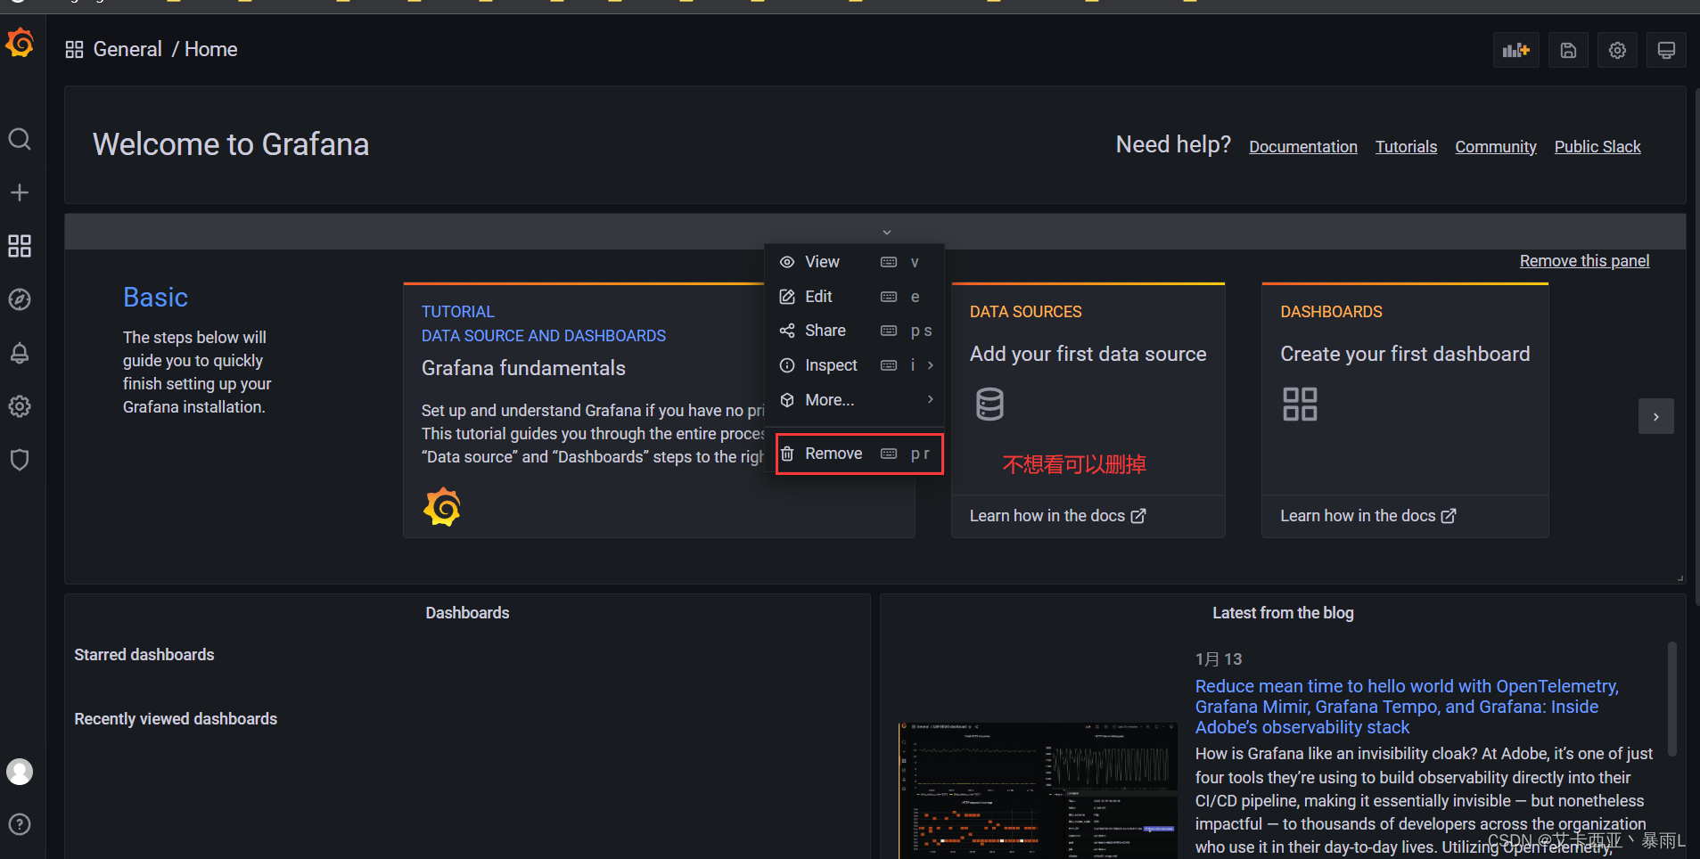Viewport: 1700px width, 859px height.
Task: Click the Dashboards panel title
Action: pos(467,613)
